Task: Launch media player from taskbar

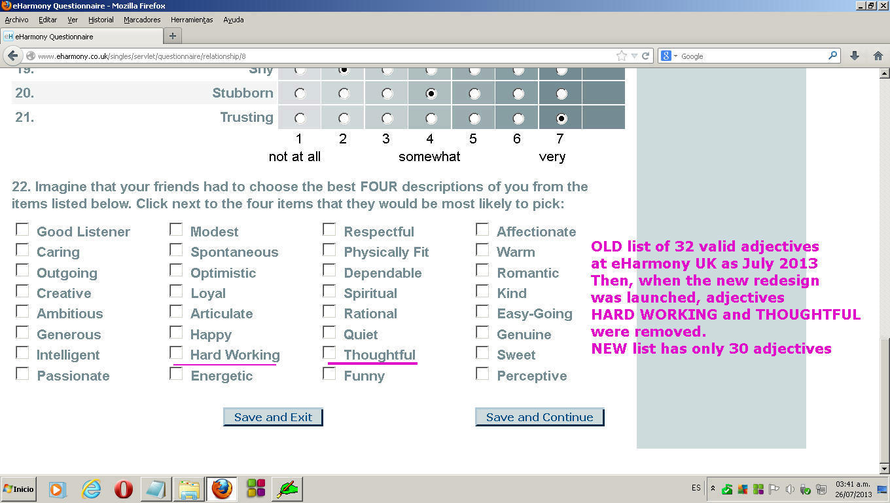Action: click(x=58, y=489)
